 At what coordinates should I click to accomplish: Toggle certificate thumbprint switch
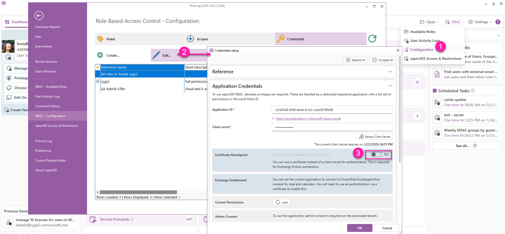(x=376, y=154)
